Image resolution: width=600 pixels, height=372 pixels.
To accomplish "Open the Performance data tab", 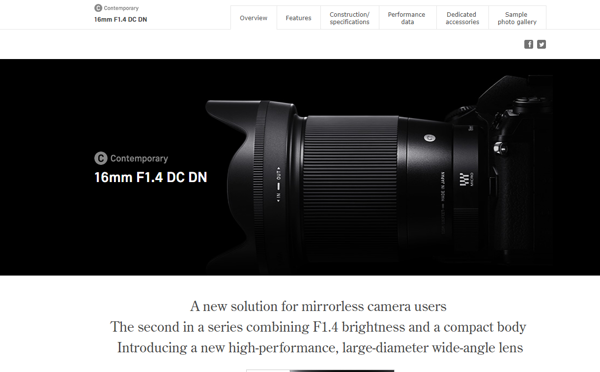I will click(x=407, y=18).
